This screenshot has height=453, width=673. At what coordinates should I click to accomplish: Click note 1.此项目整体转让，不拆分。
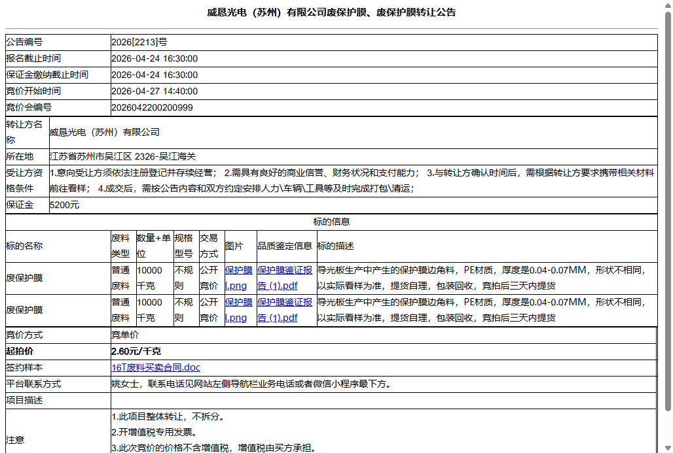pos(168,416)
